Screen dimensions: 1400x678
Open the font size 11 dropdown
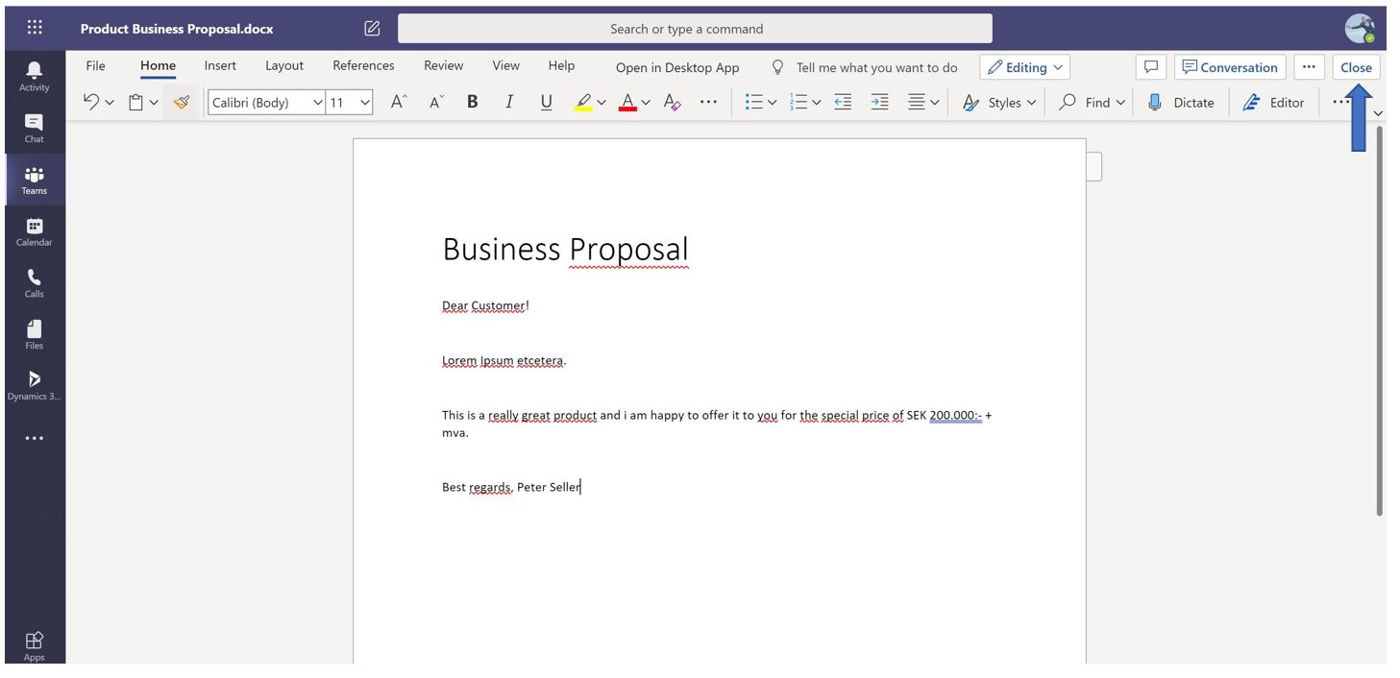364,102
